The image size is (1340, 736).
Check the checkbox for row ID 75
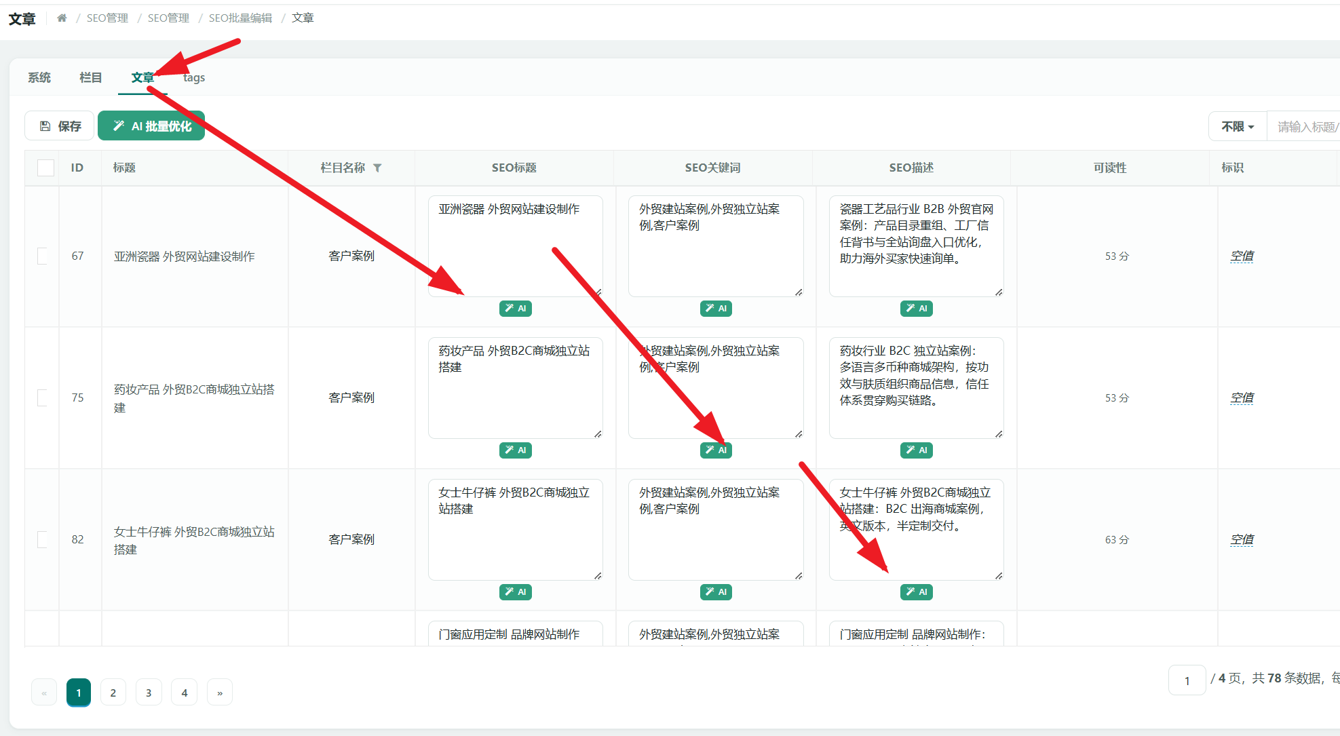(42, 398)
